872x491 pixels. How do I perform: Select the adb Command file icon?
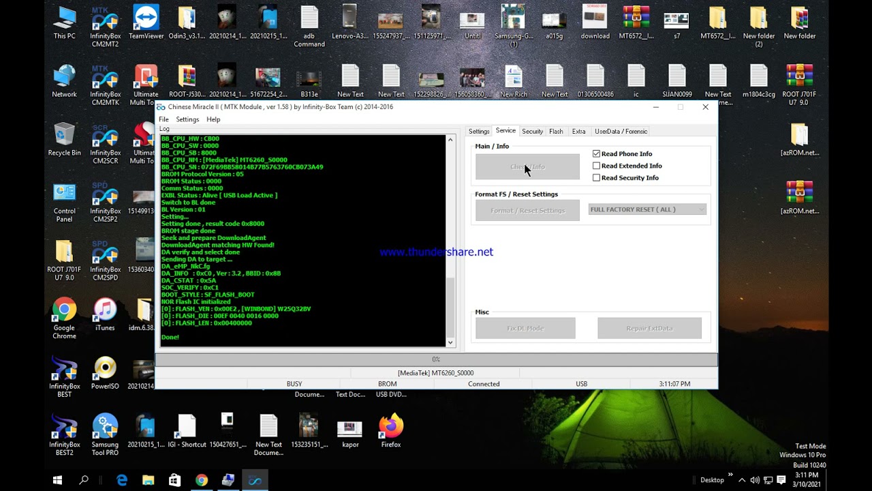point(309,26)
